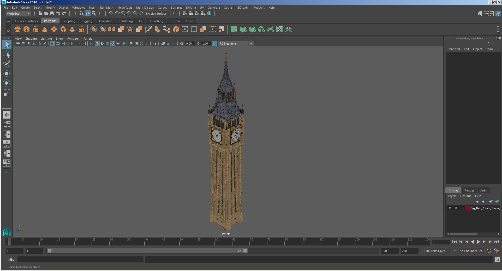502x271 pixels.
Task: Toggle the viewport grid display
Action: [x=52, y=44]
